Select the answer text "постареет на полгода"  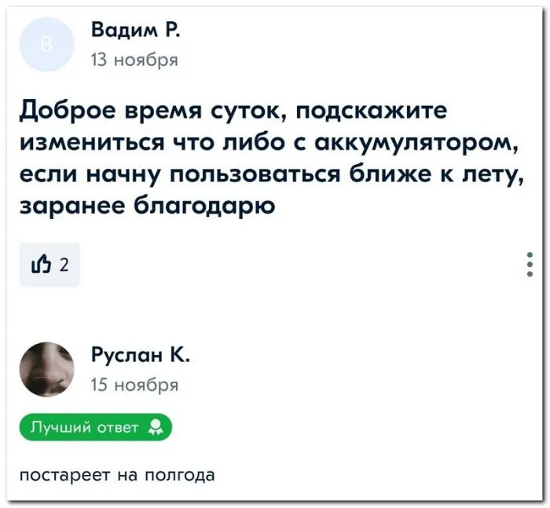(117, 475)
